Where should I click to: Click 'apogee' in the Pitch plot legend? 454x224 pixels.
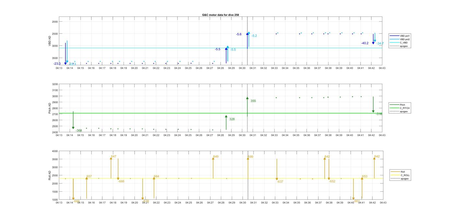[x=404, y=112]
